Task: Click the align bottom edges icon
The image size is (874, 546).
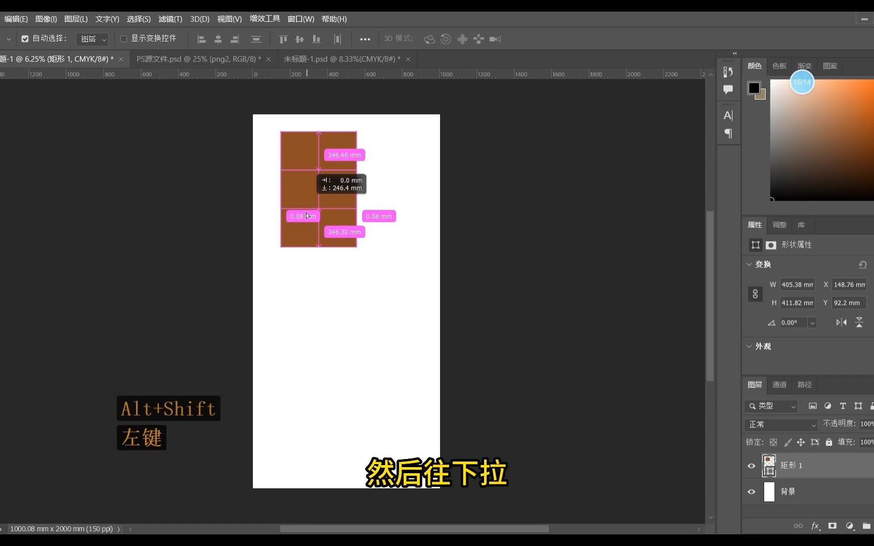Action: click(317, 39)
